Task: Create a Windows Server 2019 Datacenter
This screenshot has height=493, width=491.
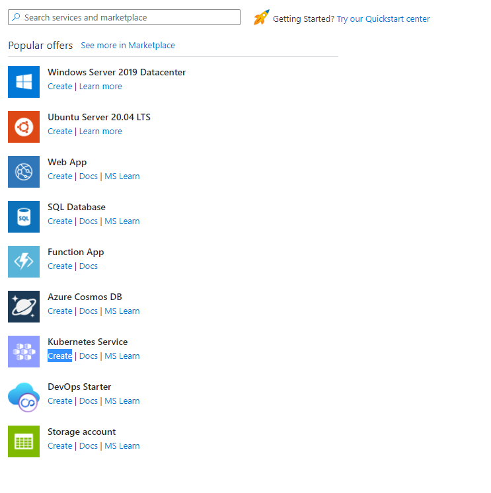Action: [60, 86]
